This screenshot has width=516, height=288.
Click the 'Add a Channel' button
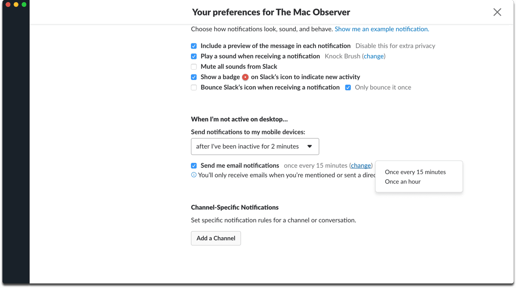(215, 238)
